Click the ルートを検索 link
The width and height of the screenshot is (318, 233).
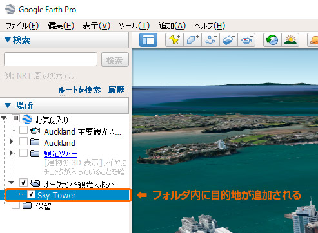79,90
